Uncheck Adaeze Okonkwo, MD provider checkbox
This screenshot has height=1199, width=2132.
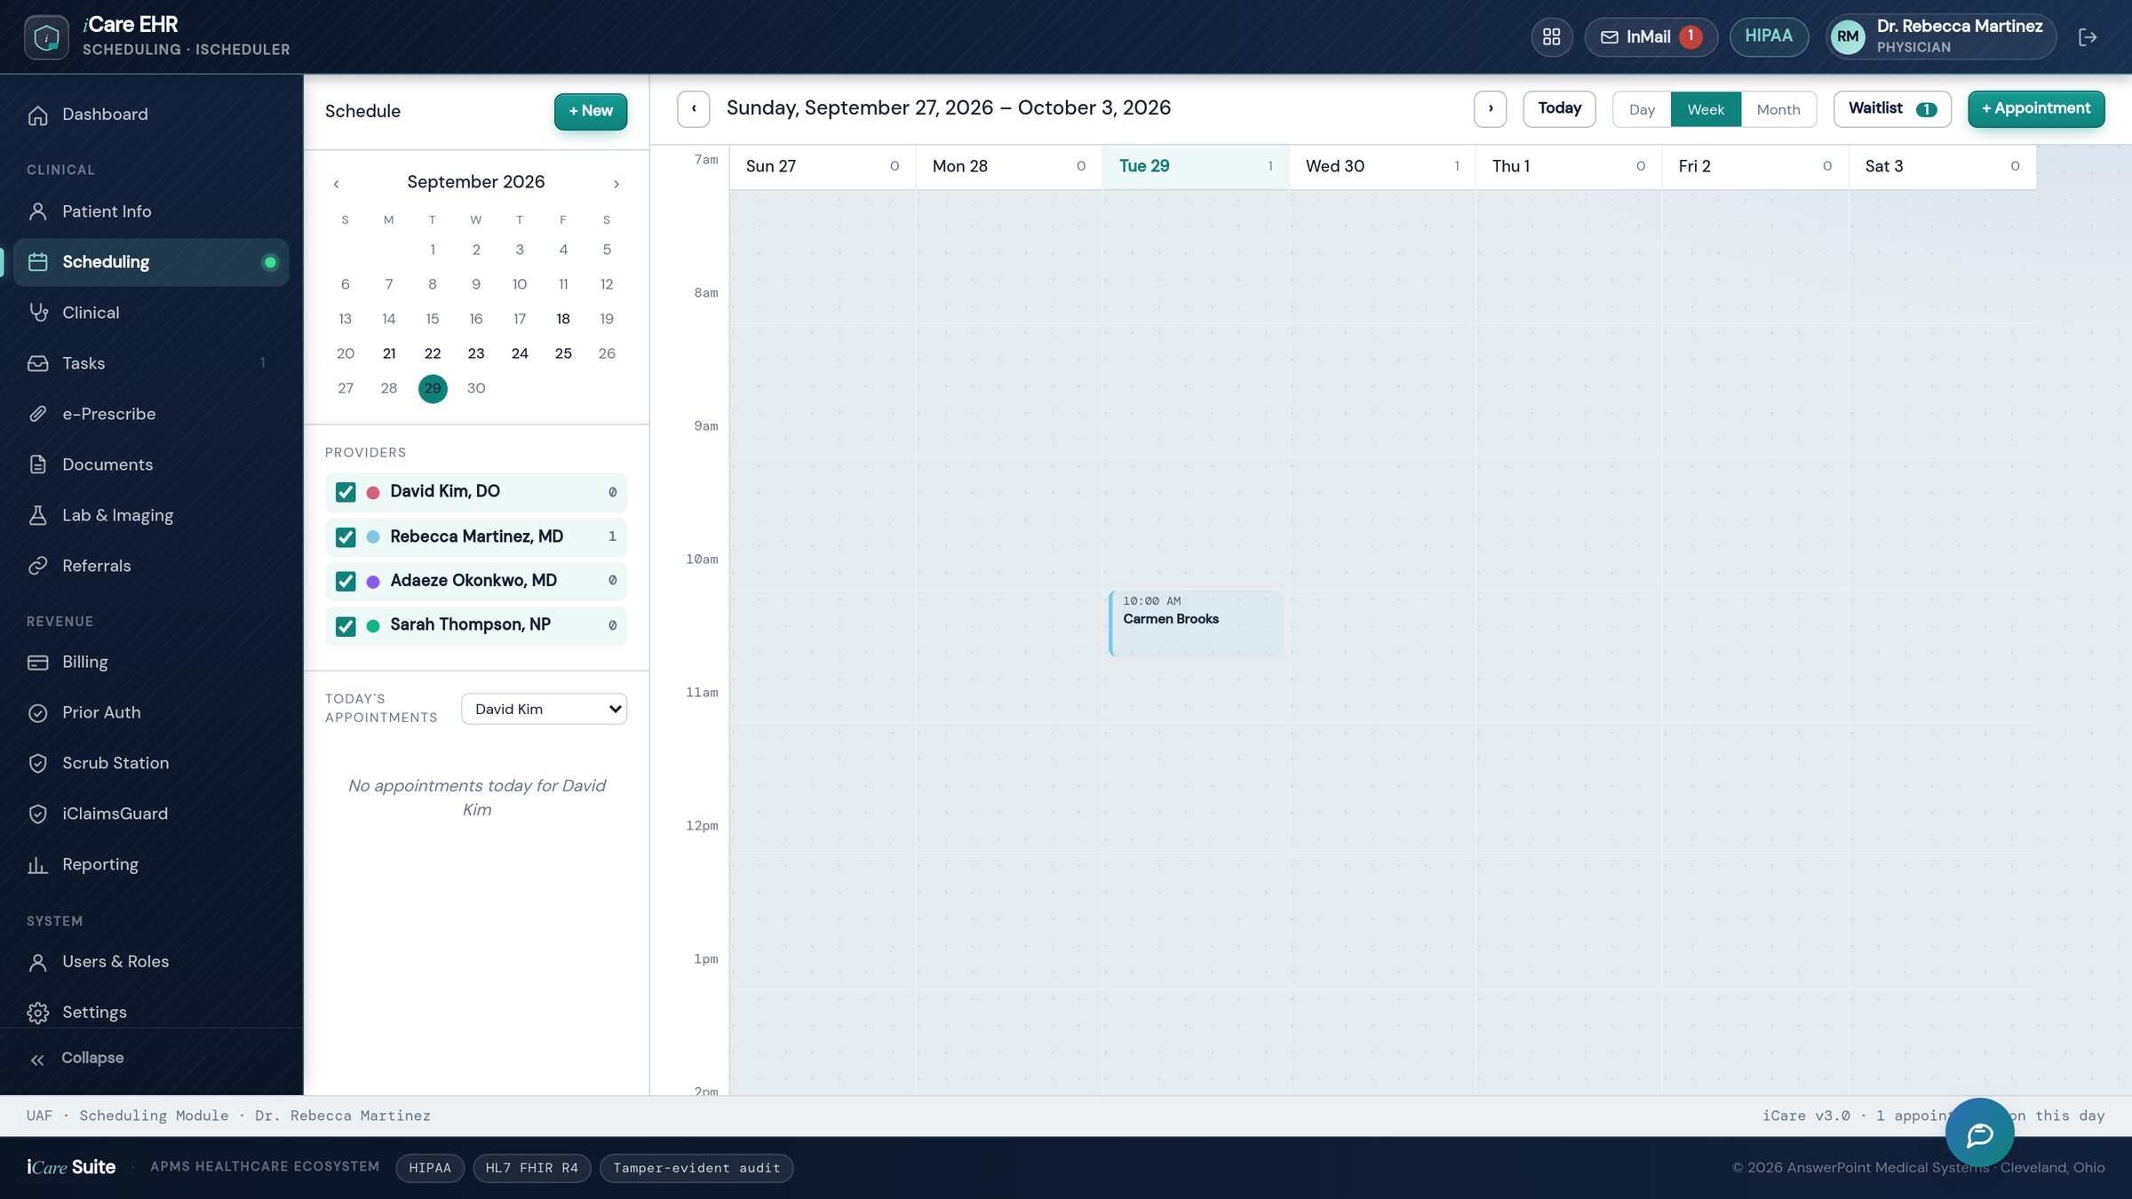[x=346, y=581]
